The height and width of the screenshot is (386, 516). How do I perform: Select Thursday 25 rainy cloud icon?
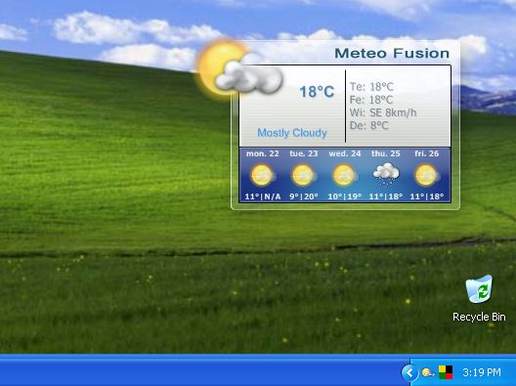(x=386, y=173)
